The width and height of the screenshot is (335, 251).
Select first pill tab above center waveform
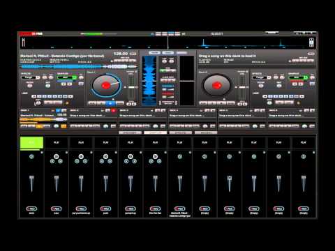coord(154,53)
